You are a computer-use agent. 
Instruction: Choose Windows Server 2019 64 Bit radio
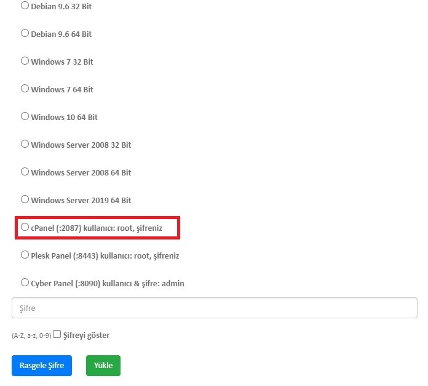click(x=25, y=199)
